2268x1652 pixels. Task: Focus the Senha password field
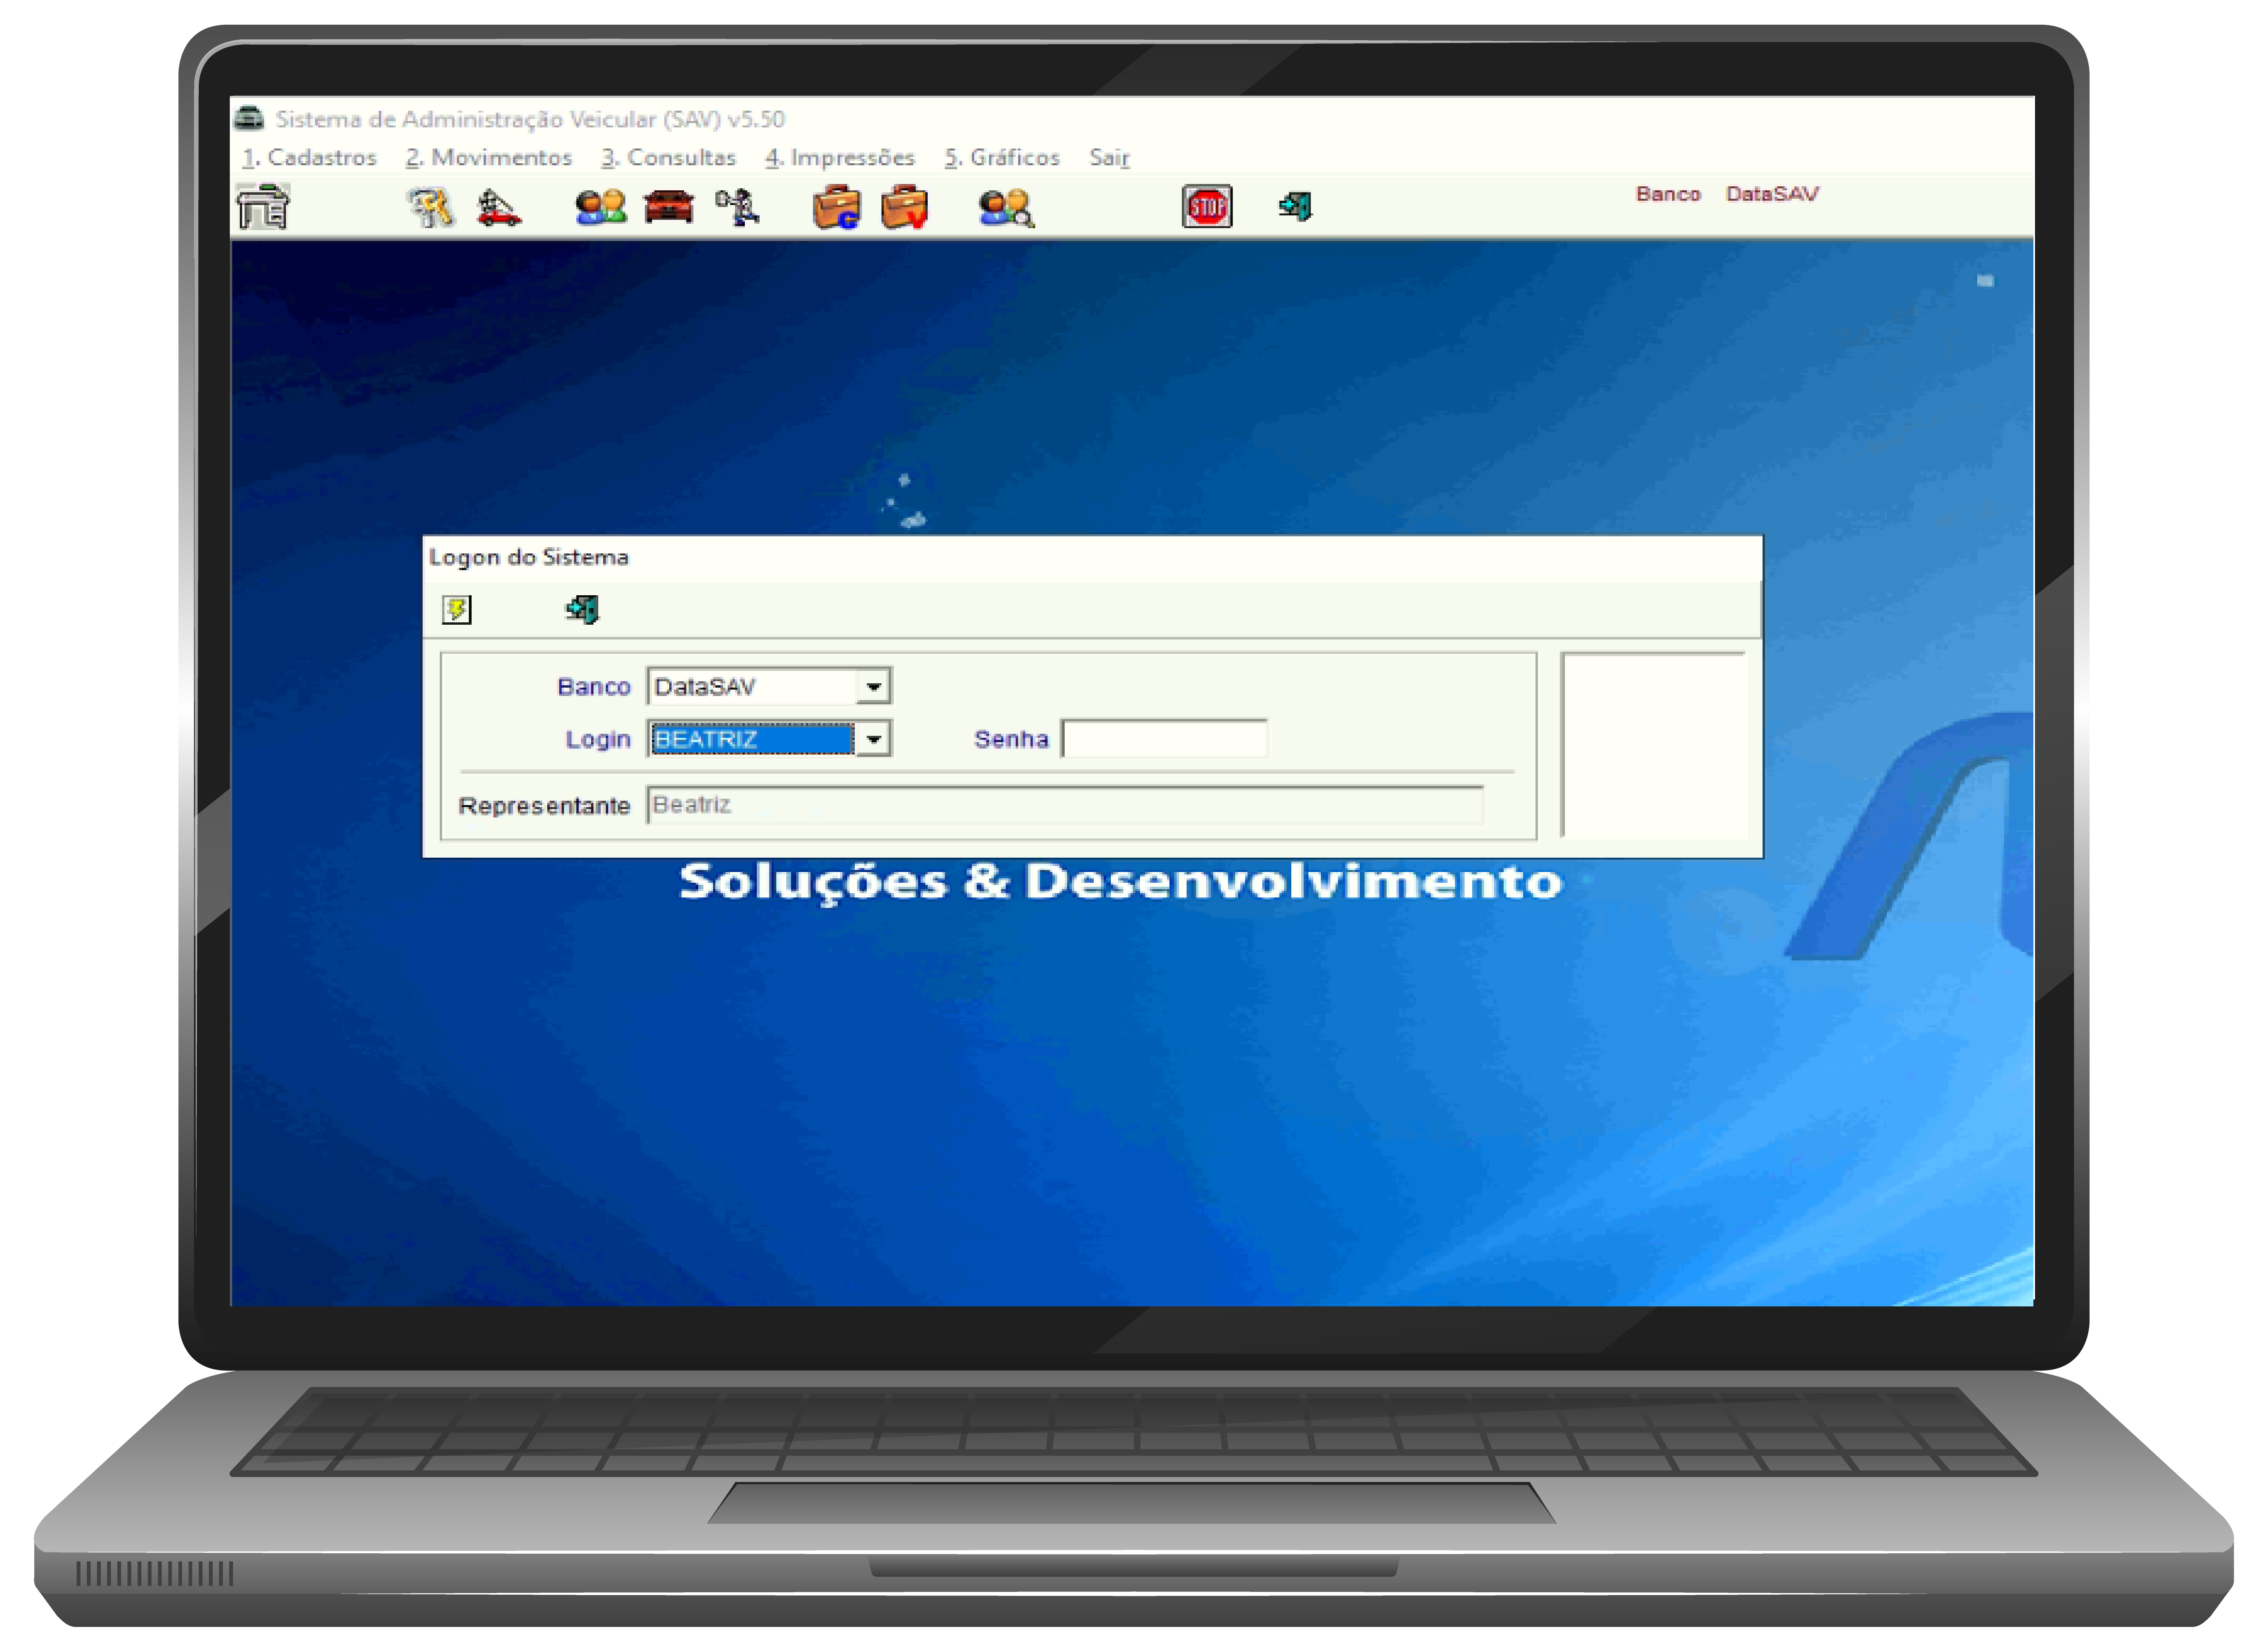(x=1165, y=739)
